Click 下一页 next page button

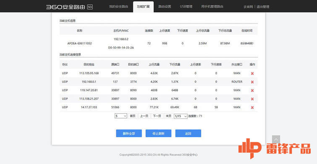[157, 116]
